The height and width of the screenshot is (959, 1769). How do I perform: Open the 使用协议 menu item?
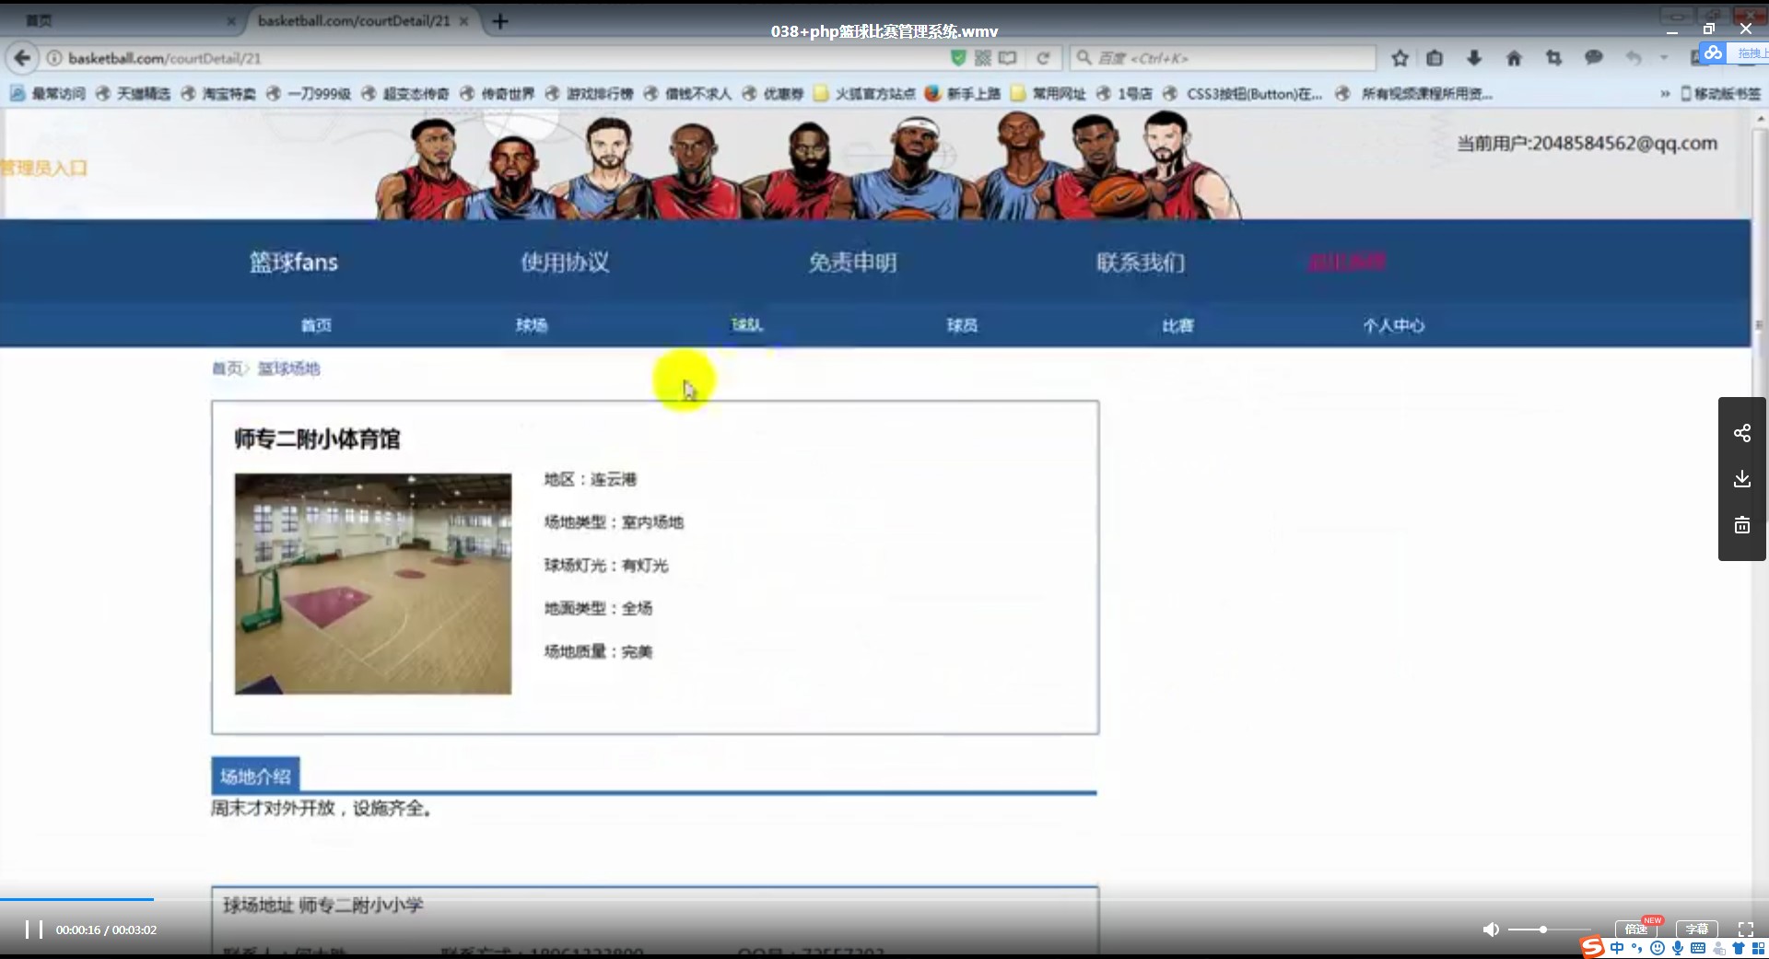coord(565,263)
